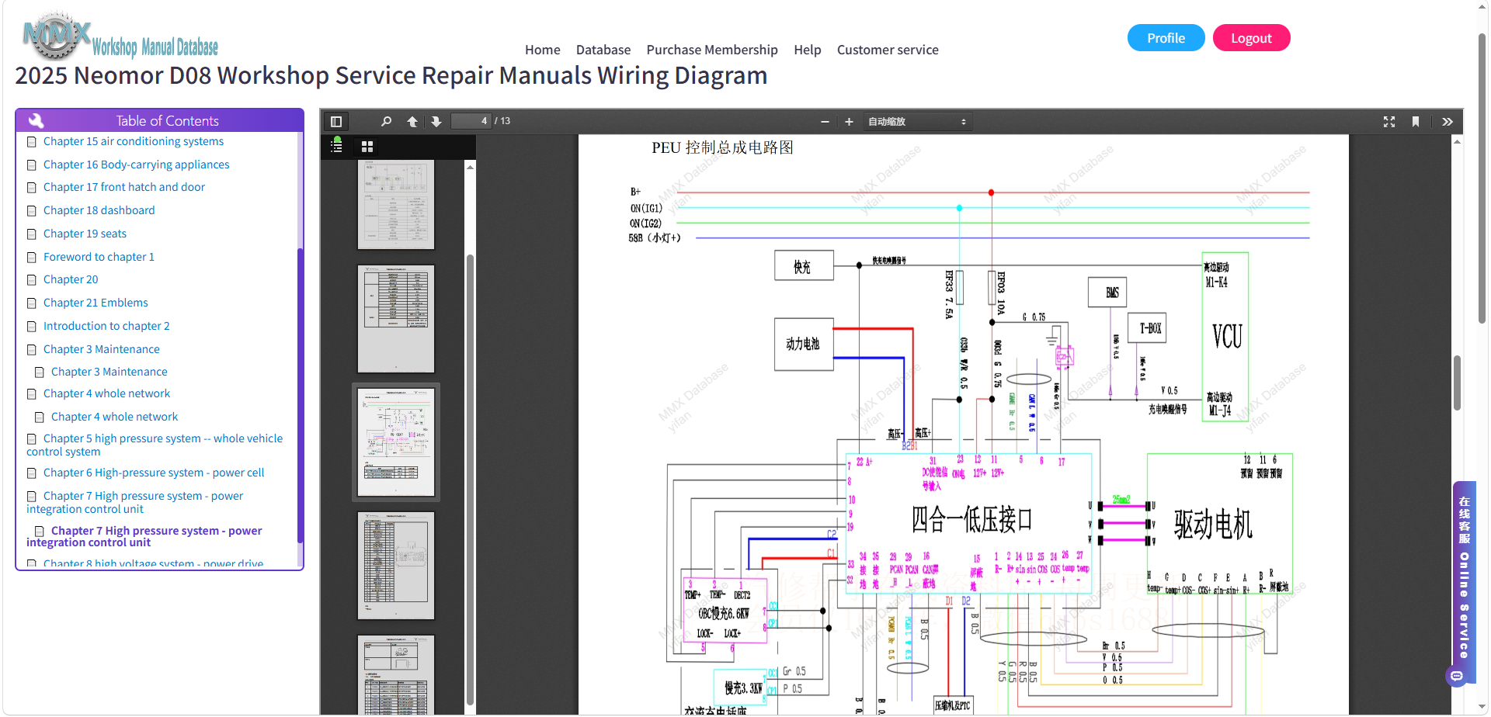Select the top-level Chapter 4 whole network entry

point(107,393)
